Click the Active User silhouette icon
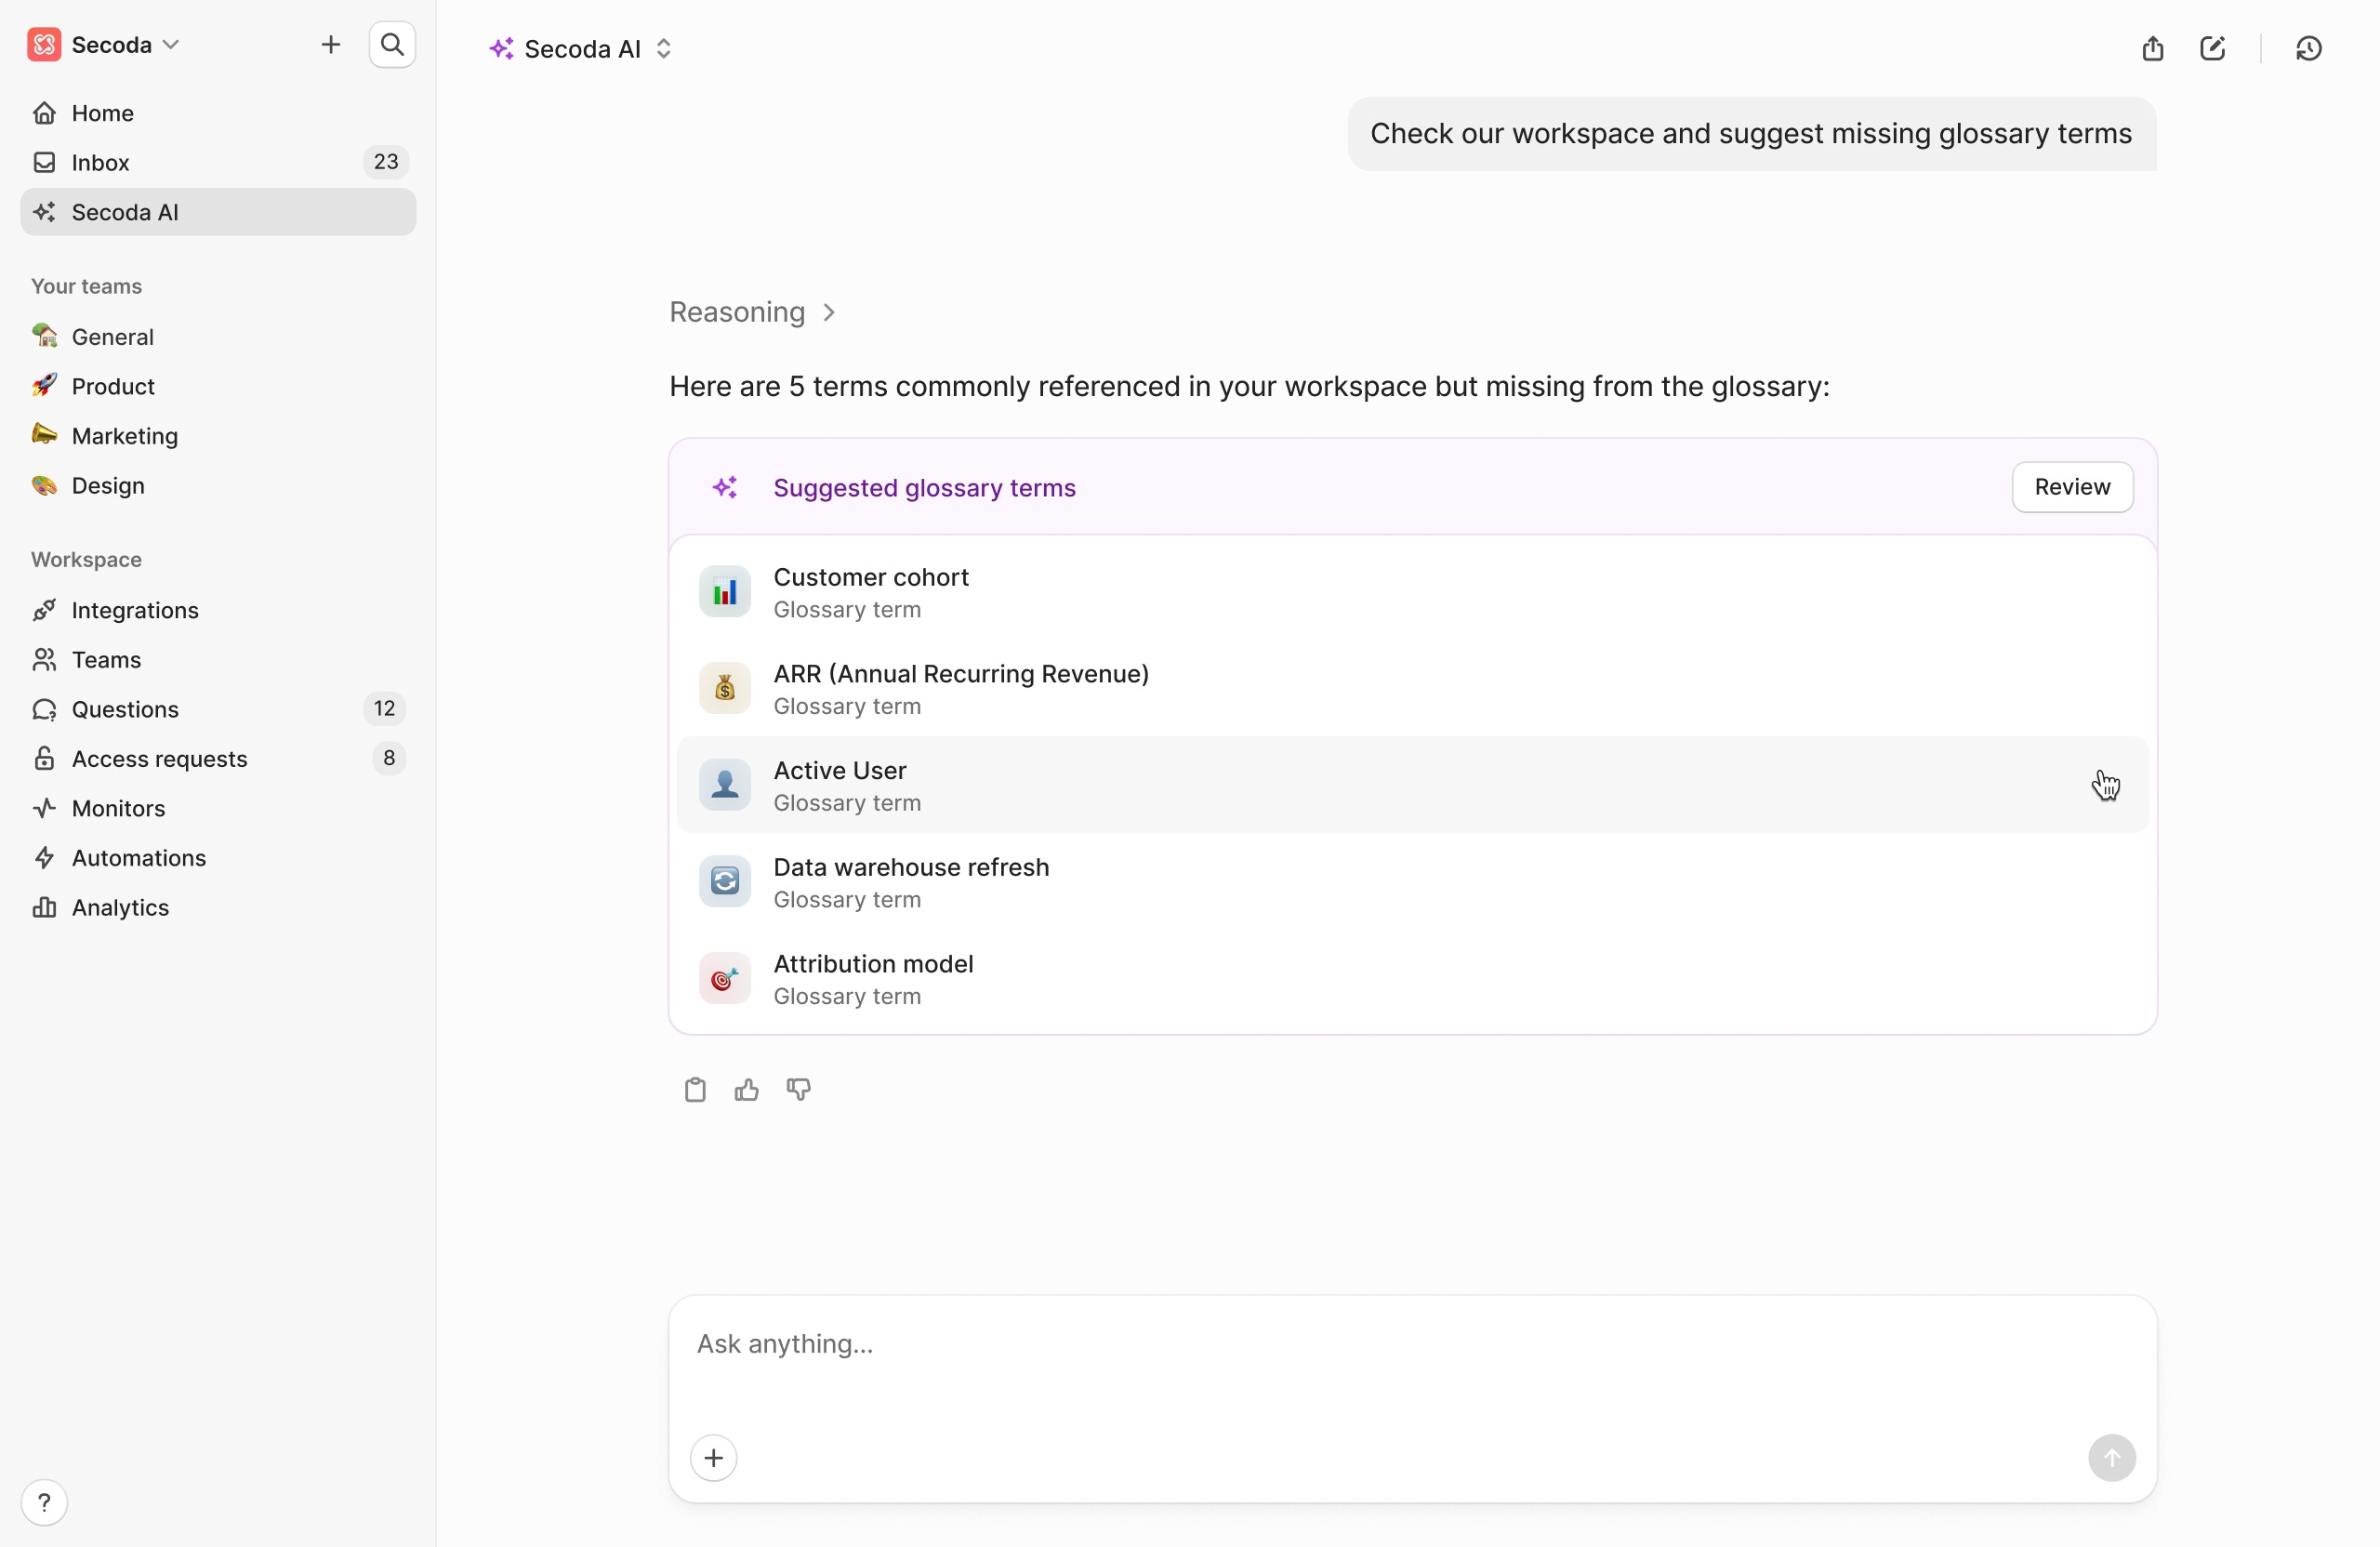Viewport: 2380px width, 1547px height. 725,786
